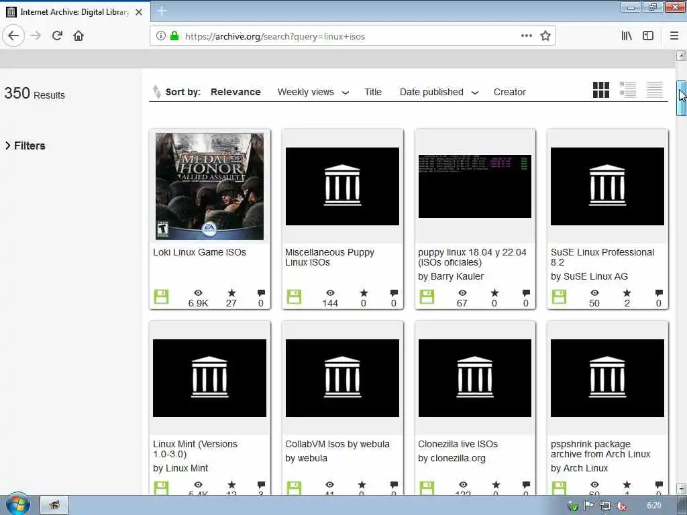Click SuSE Linux Professional archive logo thumbnail
The height and width of the screenshot is (515, 687).
(x=607, y=186)
